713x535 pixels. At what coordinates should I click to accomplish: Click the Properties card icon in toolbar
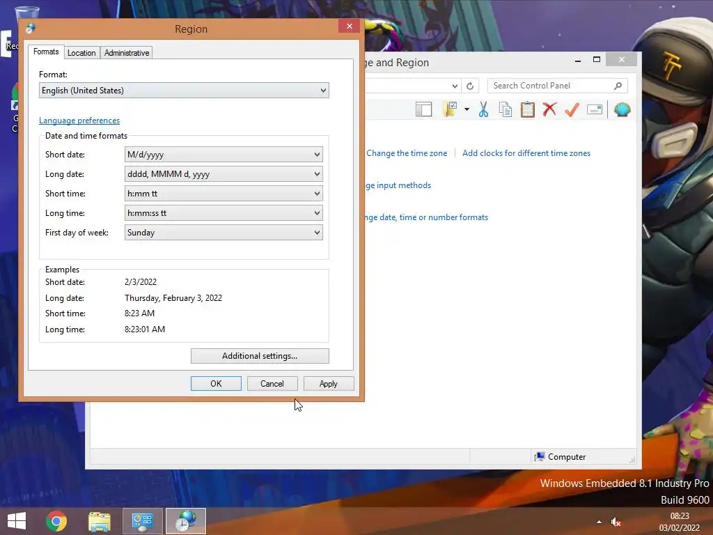coord(595,109)
